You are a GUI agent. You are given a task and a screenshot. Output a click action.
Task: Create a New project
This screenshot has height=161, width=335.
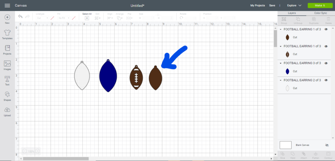pyautogui.click(x=7, y=19)
